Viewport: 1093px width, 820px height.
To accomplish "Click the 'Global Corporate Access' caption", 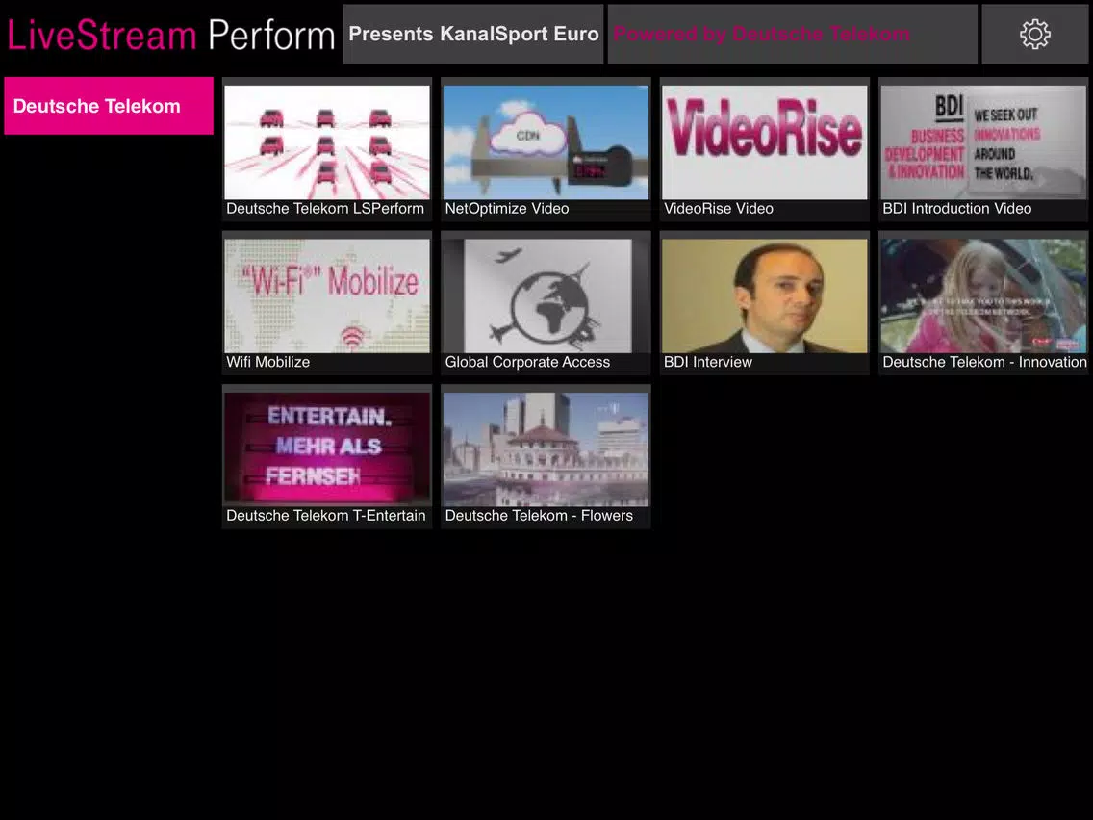I will [x=527, y=362].
